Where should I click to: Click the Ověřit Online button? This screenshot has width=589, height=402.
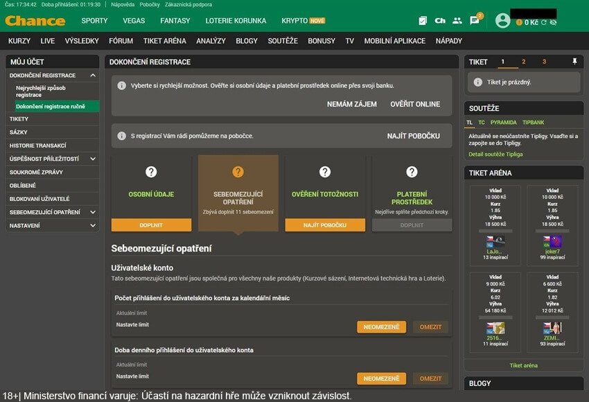pos(414,104)
